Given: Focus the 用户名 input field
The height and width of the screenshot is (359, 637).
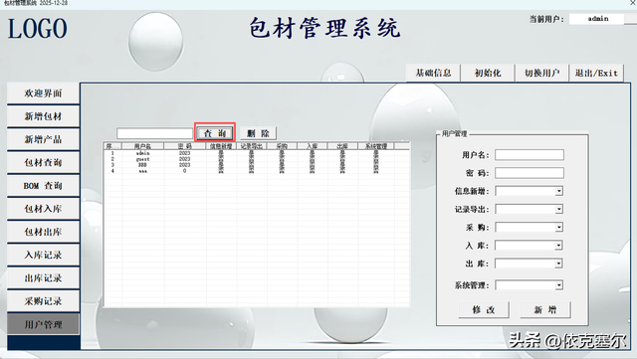Looking at the screenshot, I should [530, 155].
